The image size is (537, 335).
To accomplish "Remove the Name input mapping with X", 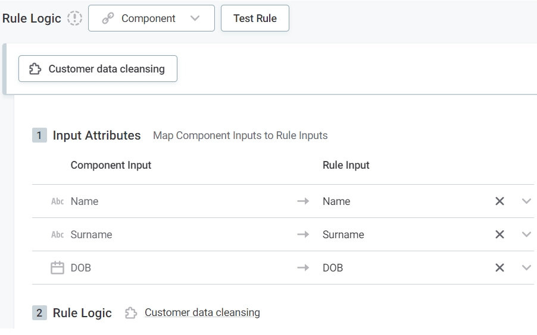I will tap(499, 201).
